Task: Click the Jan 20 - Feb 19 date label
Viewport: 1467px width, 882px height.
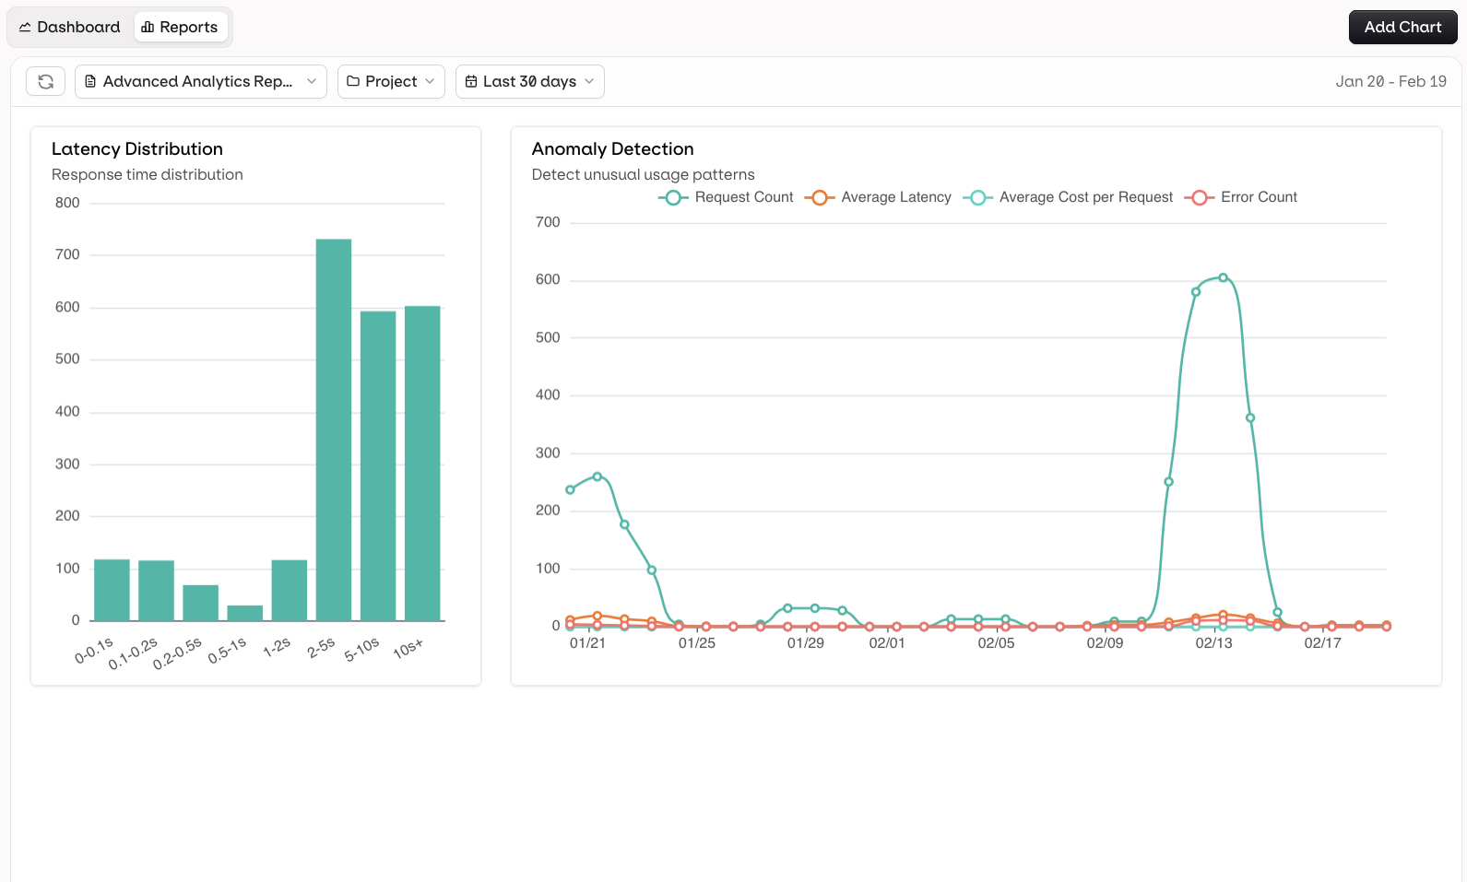Action: pyautogui.click(x=1390, y=81)
